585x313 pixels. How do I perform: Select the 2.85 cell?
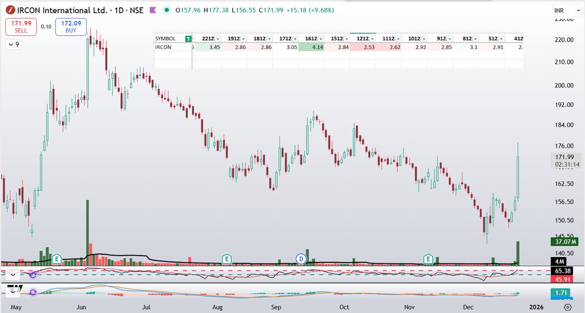click(440, 47)
